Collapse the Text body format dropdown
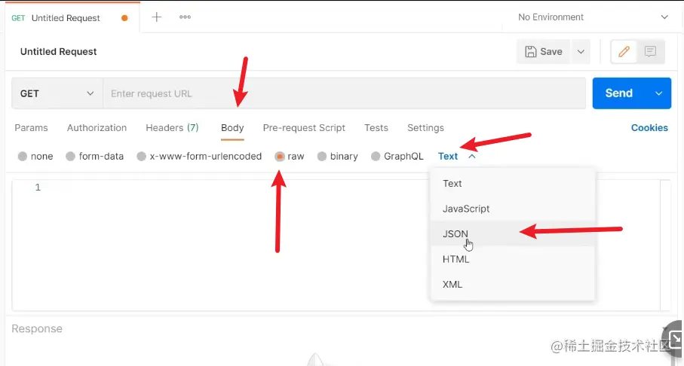This screenshot has width=684, height=366. [x=456, y=156]
